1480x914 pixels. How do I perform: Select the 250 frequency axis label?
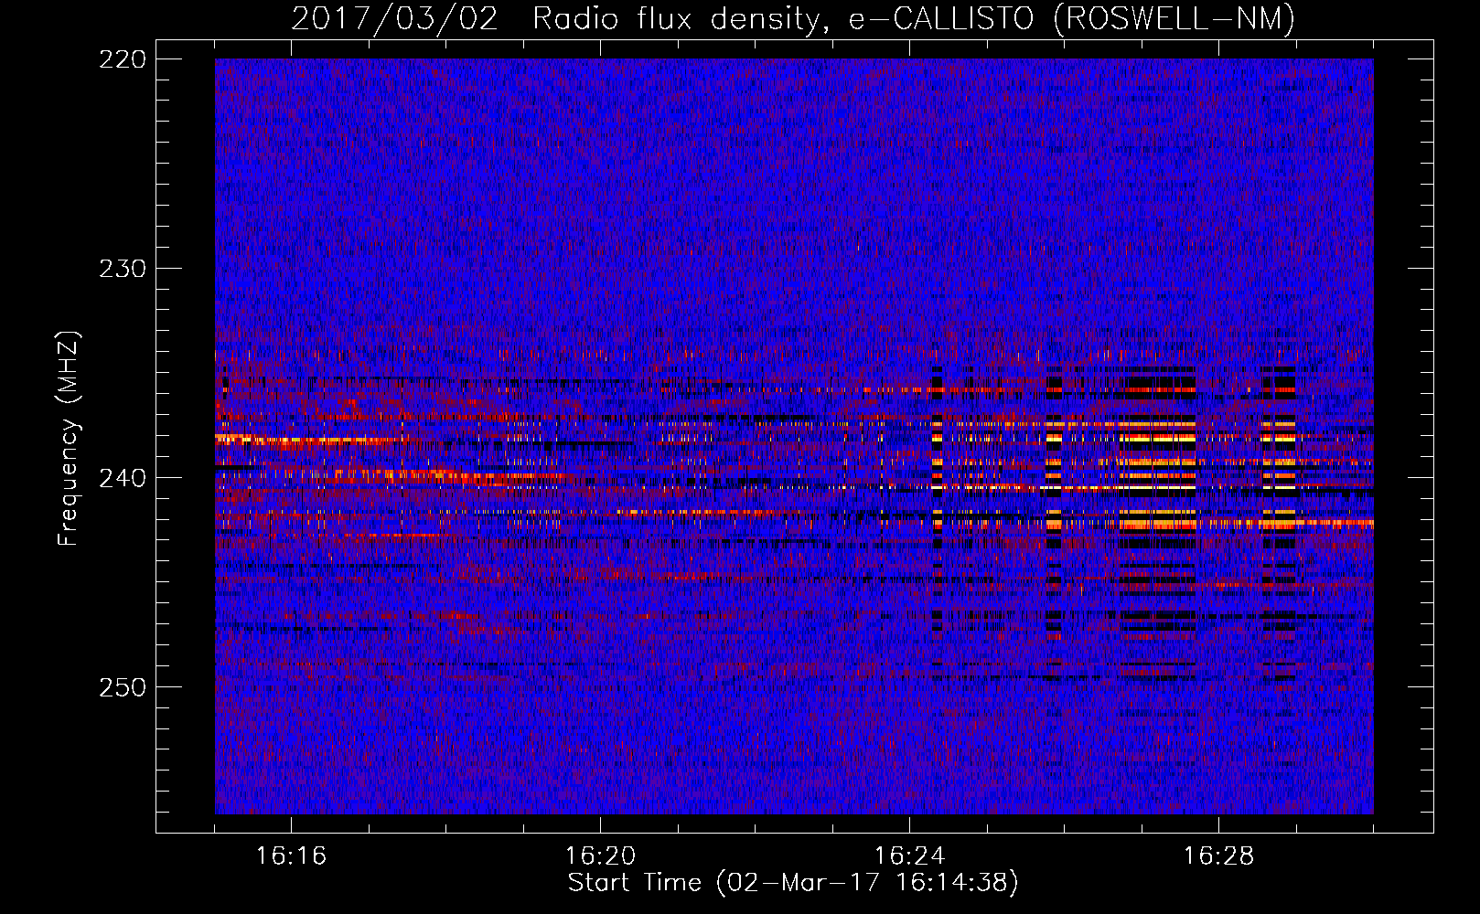point(122,687)
